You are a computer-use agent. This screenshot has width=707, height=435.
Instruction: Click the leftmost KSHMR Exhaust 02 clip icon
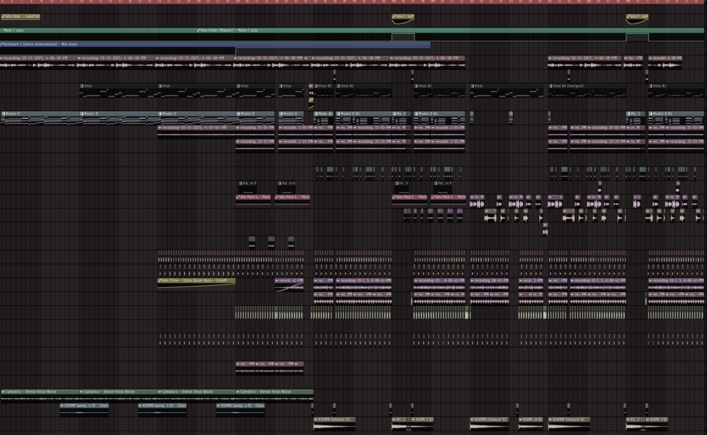[x=316, y=419]
